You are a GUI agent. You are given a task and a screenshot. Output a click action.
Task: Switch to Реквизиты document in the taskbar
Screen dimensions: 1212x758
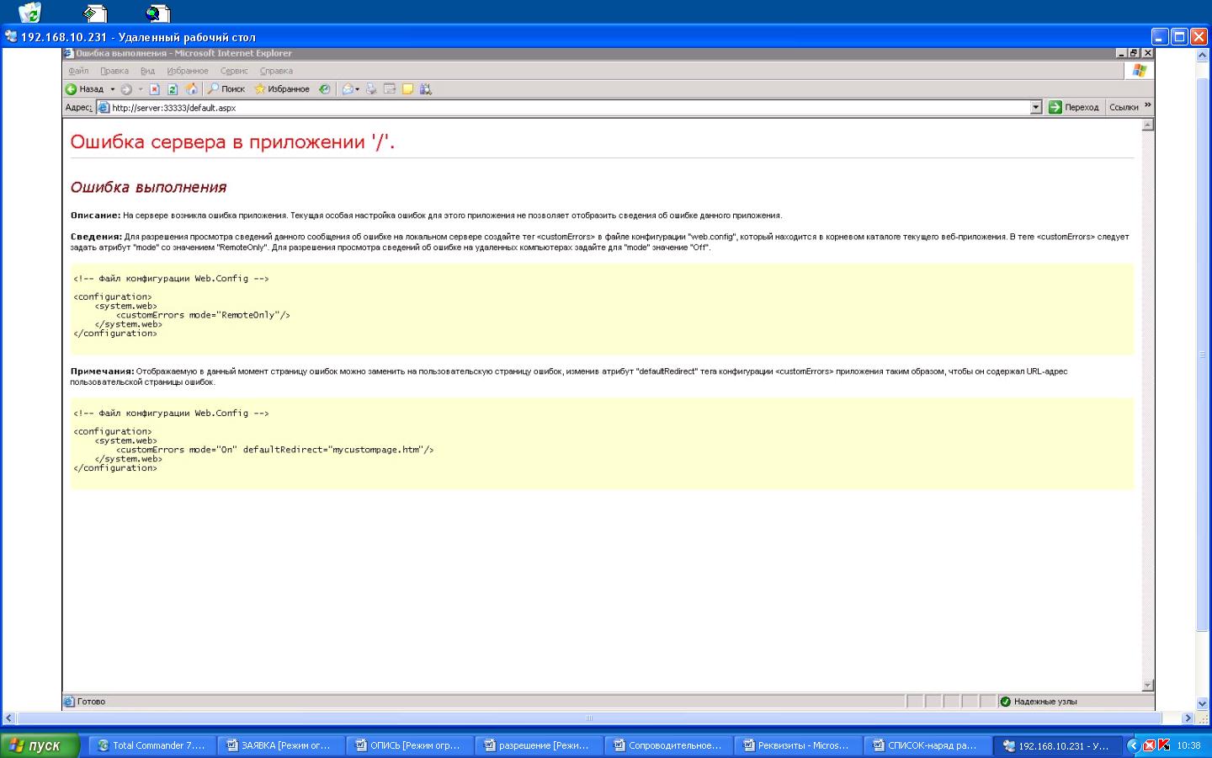coord(797,745)
